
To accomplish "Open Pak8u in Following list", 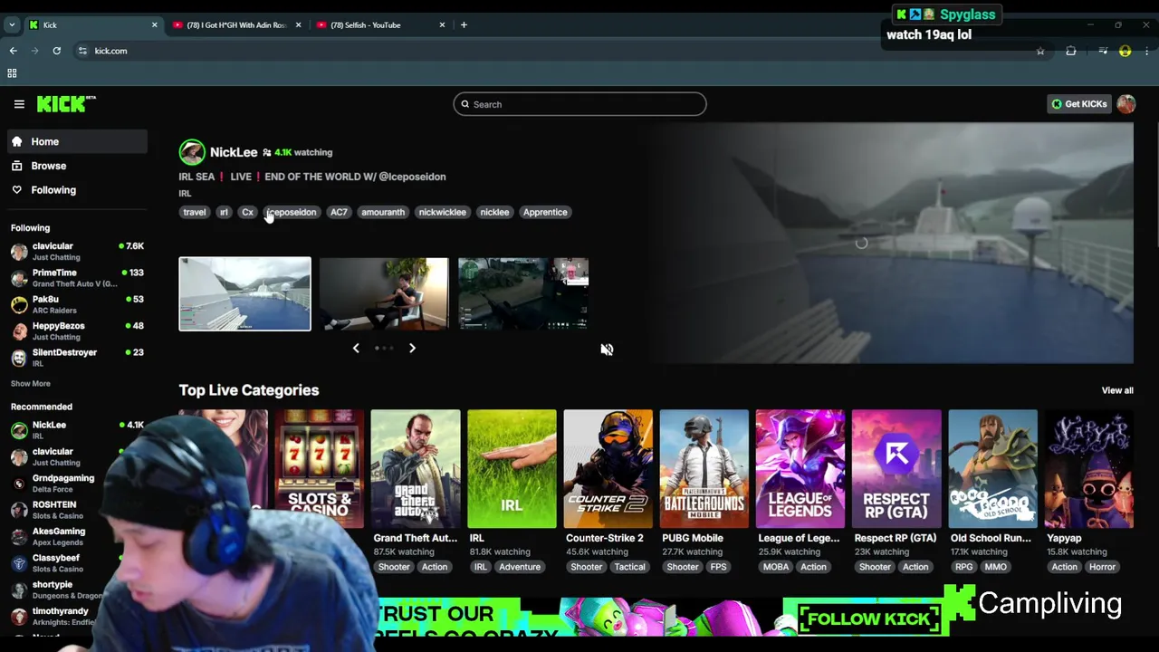I will pos(77,304).
